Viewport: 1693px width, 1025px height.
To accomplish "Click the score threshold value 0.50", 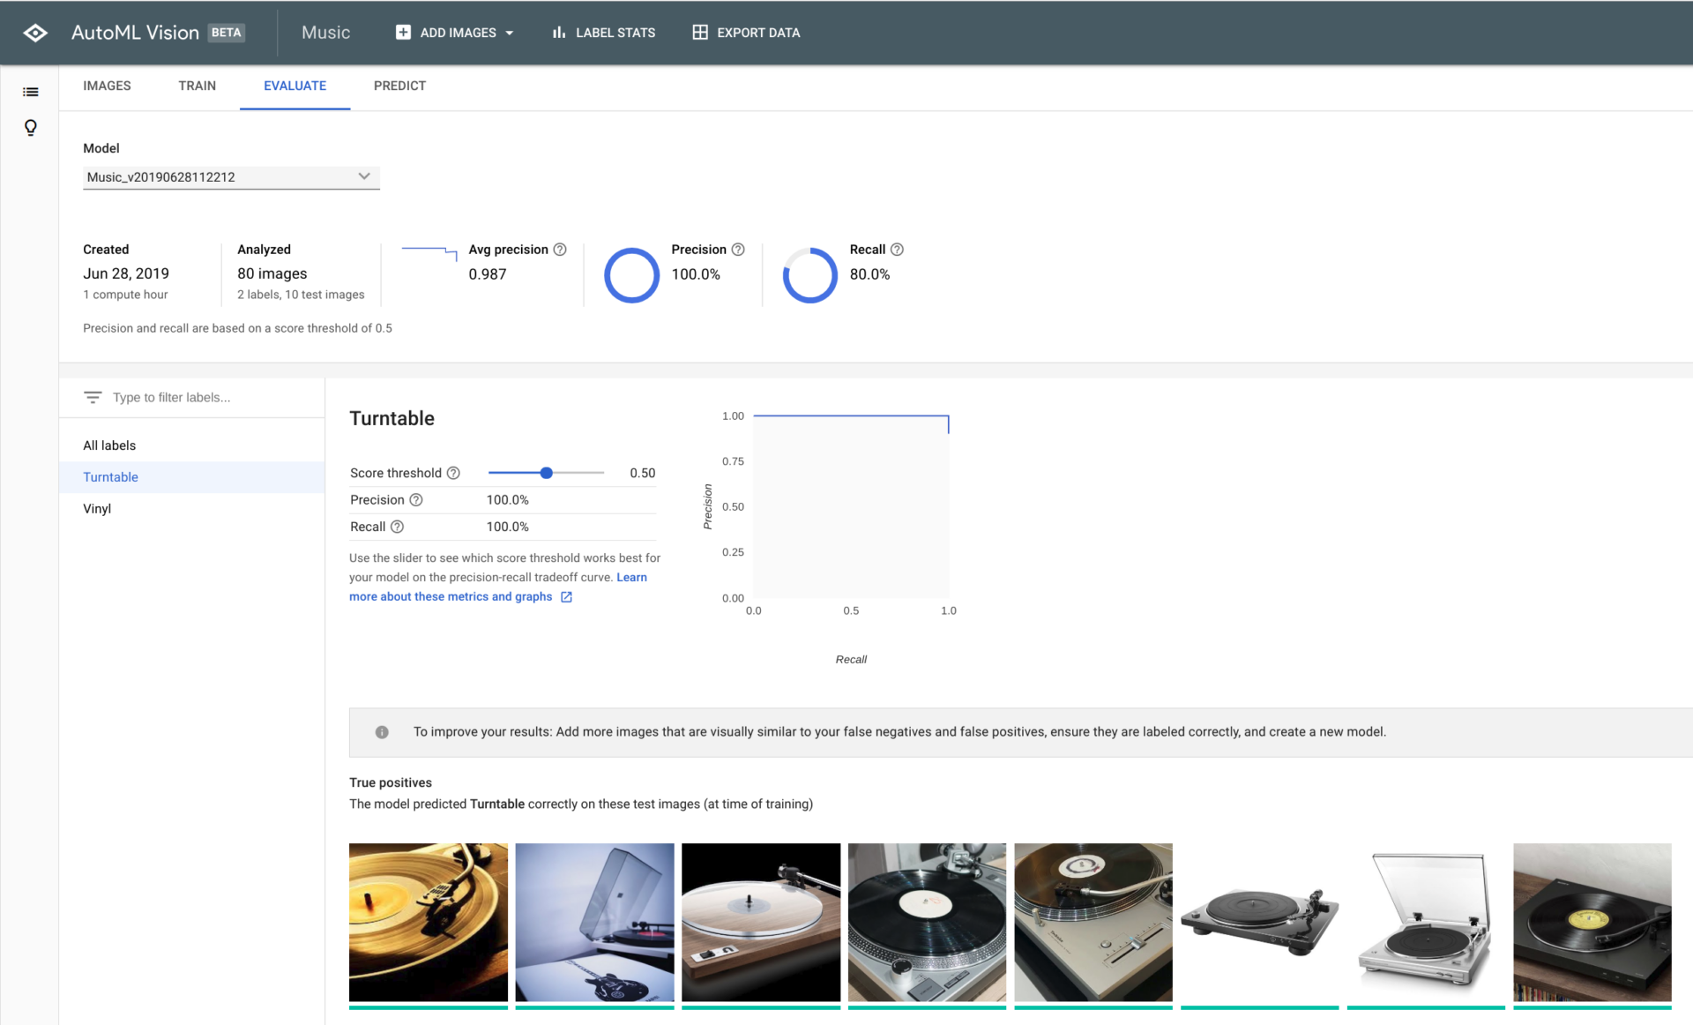I will coord(642,473).
